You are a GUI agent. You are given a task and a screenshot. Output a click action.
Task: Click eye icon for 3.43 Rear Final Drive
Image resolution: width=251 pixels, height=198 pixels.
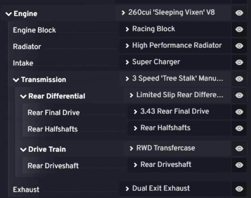[x=239, y=112]
